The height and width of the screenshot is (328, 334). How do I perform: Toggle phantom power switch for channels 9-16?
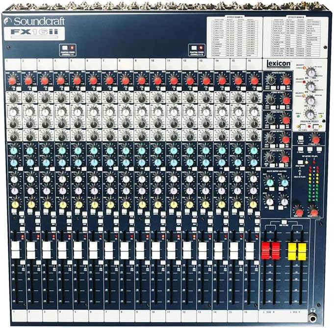coord(194,48)
